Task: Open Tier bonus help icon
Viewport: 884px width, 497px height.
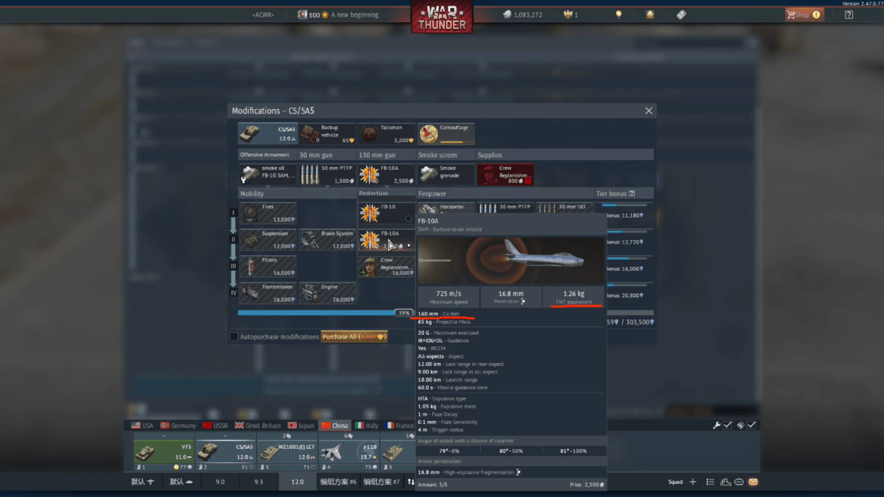Action: [x=632, y=194]
